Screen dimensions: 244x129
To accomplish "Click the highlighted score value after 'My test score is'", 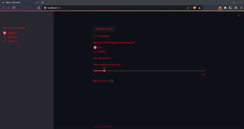I will click(x=111, y=81).
